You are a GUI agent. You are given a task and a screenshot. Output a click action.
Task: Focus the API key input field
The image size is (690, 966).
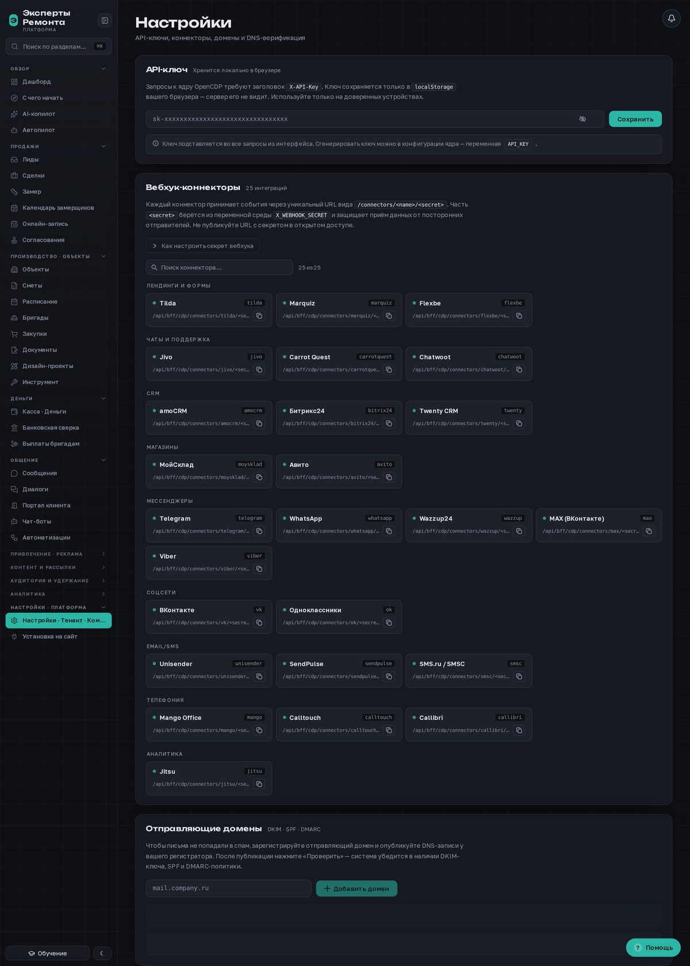pos(375,119)
